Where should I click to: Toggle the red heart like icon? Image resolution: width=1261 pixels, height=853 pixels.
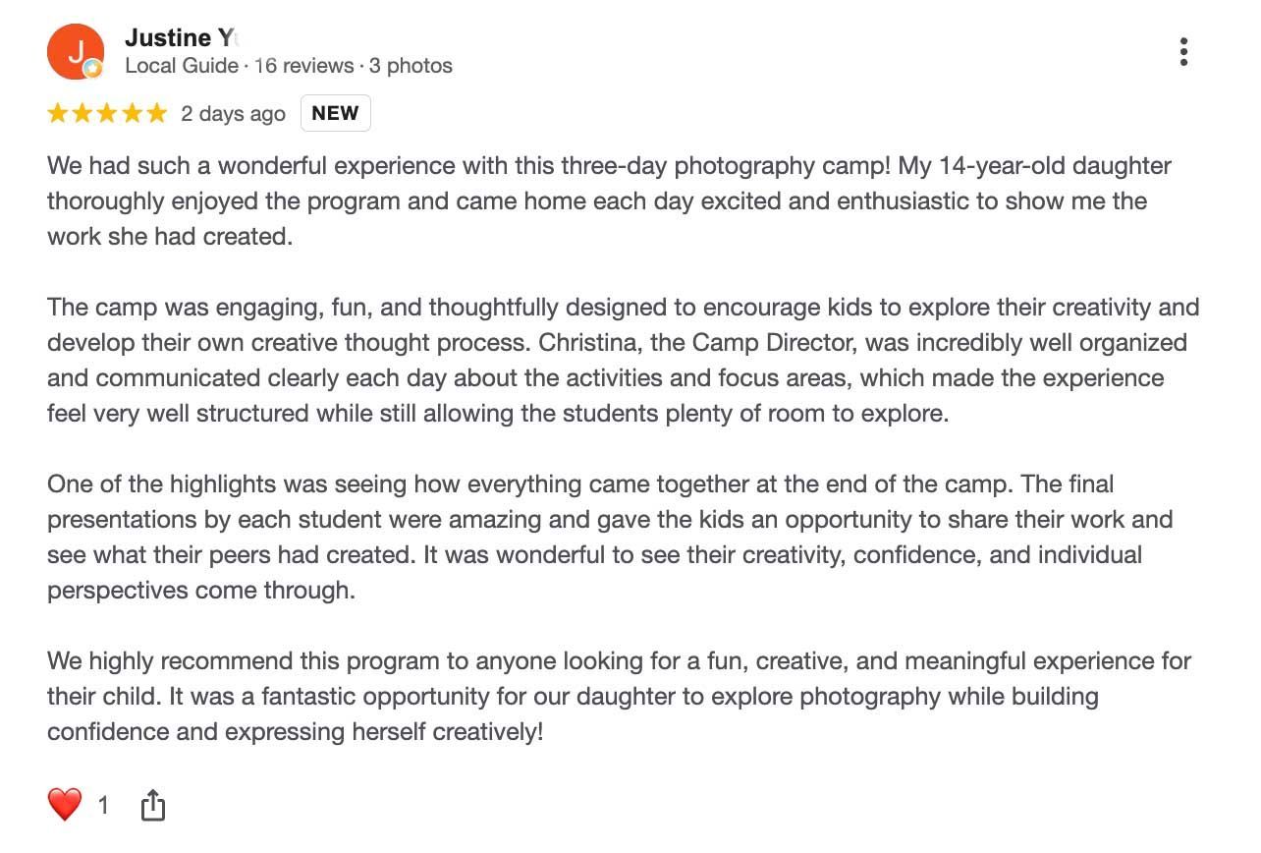[65, 806]
